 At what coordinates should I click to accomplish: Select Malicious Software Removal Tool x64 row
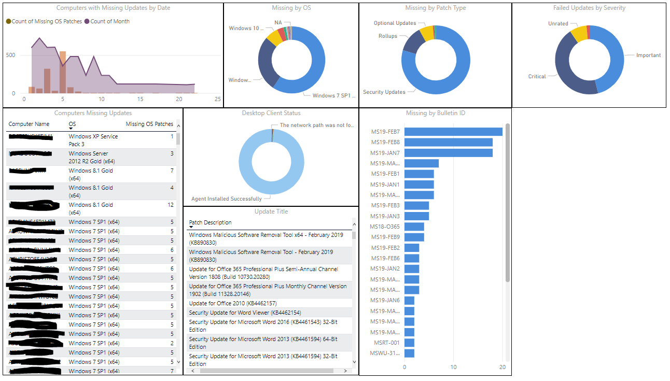pyautogui.click(x=270, y=238)
